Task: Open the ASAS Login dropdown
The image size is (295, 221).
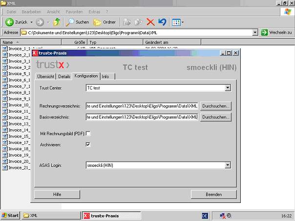Action: (x=228, y=165)
